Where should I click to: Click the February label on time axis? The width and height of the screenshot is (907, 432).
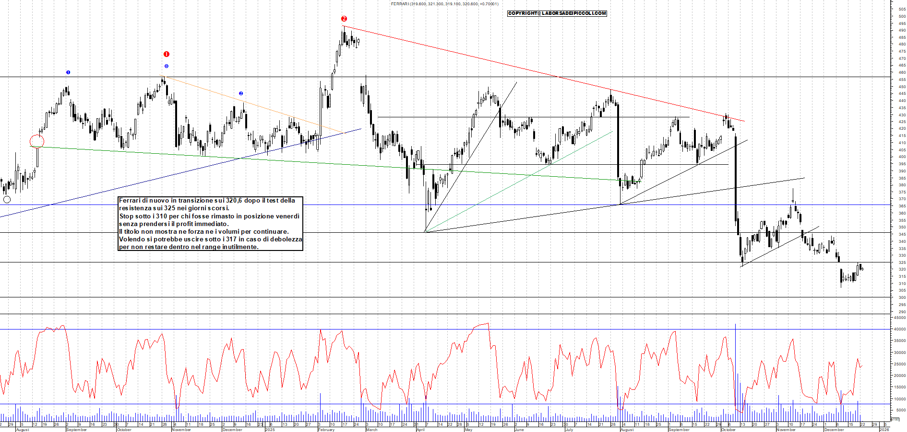pos(326,430)
